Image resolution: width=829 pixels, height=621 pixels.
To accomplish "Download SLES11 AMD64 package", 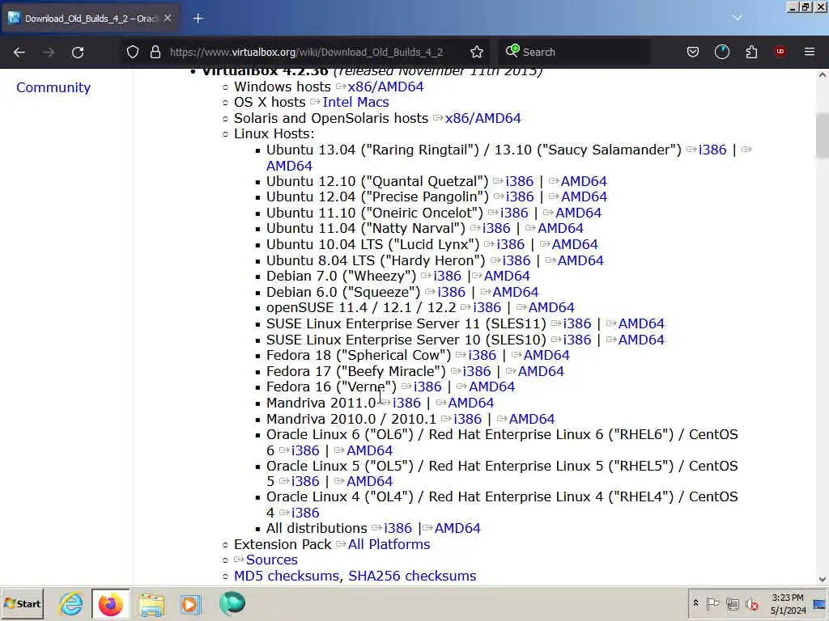I will (641, 323).
